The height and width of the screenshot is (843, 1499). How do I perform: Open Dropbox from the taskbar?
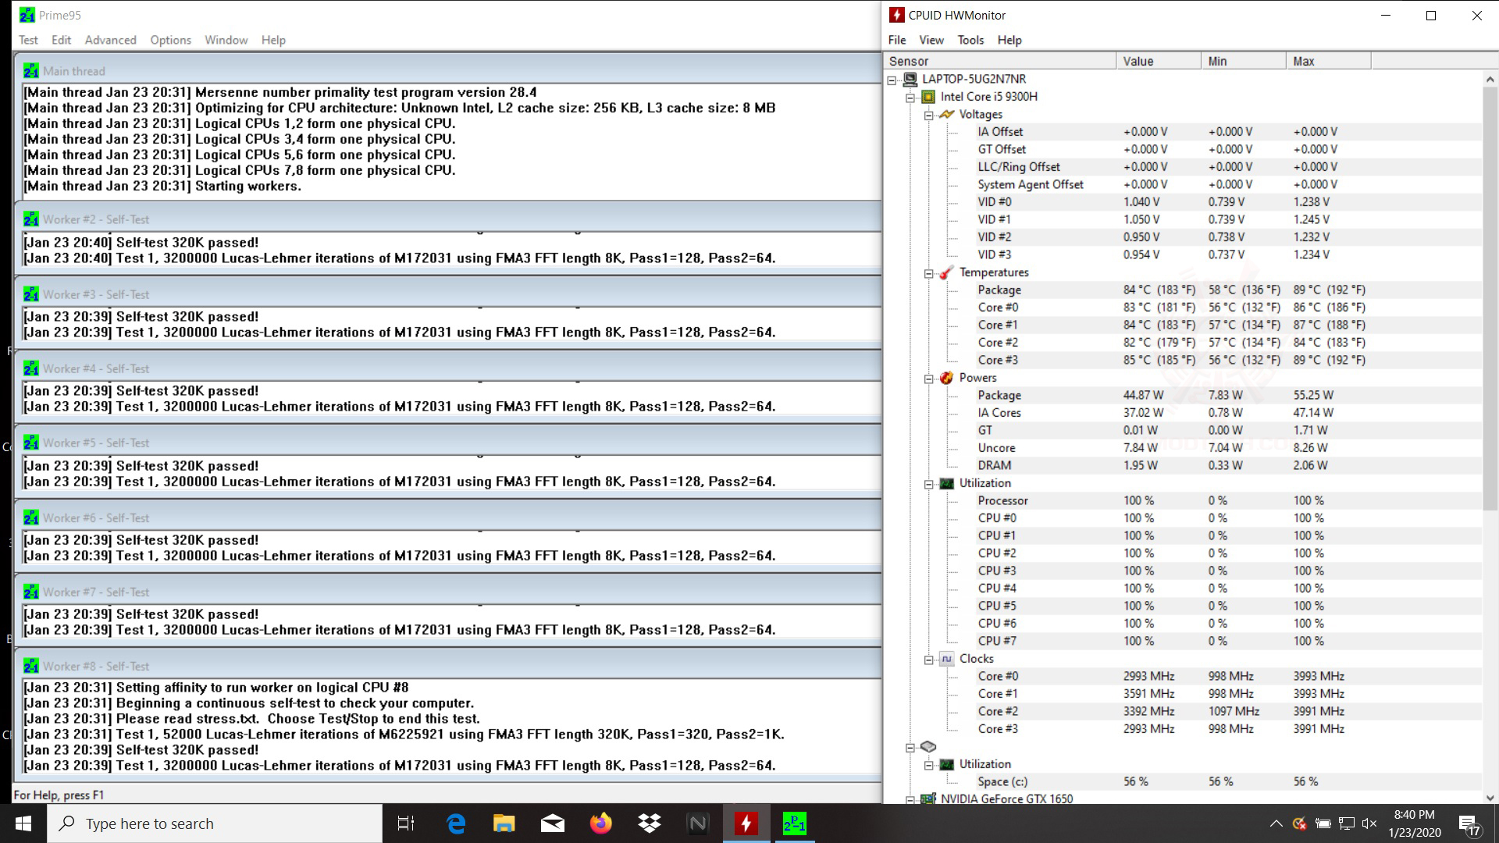coord(649,823)
